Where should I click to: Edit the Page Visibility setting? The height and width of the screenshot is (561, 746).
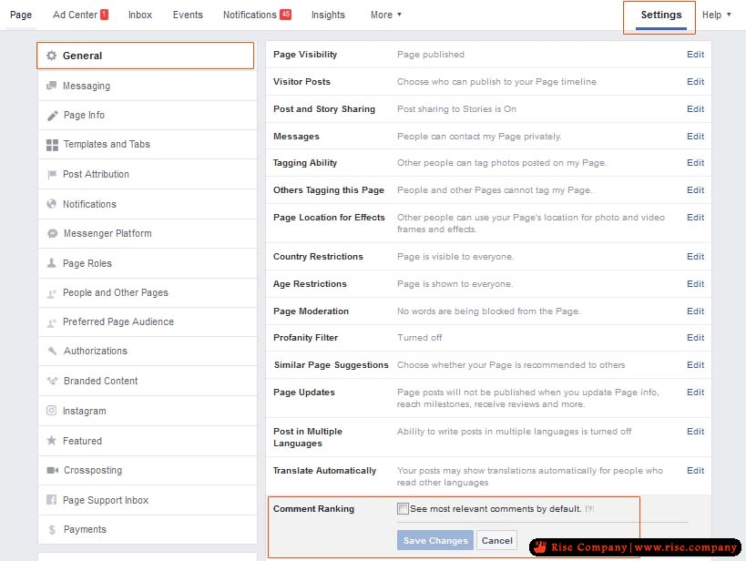695,55
